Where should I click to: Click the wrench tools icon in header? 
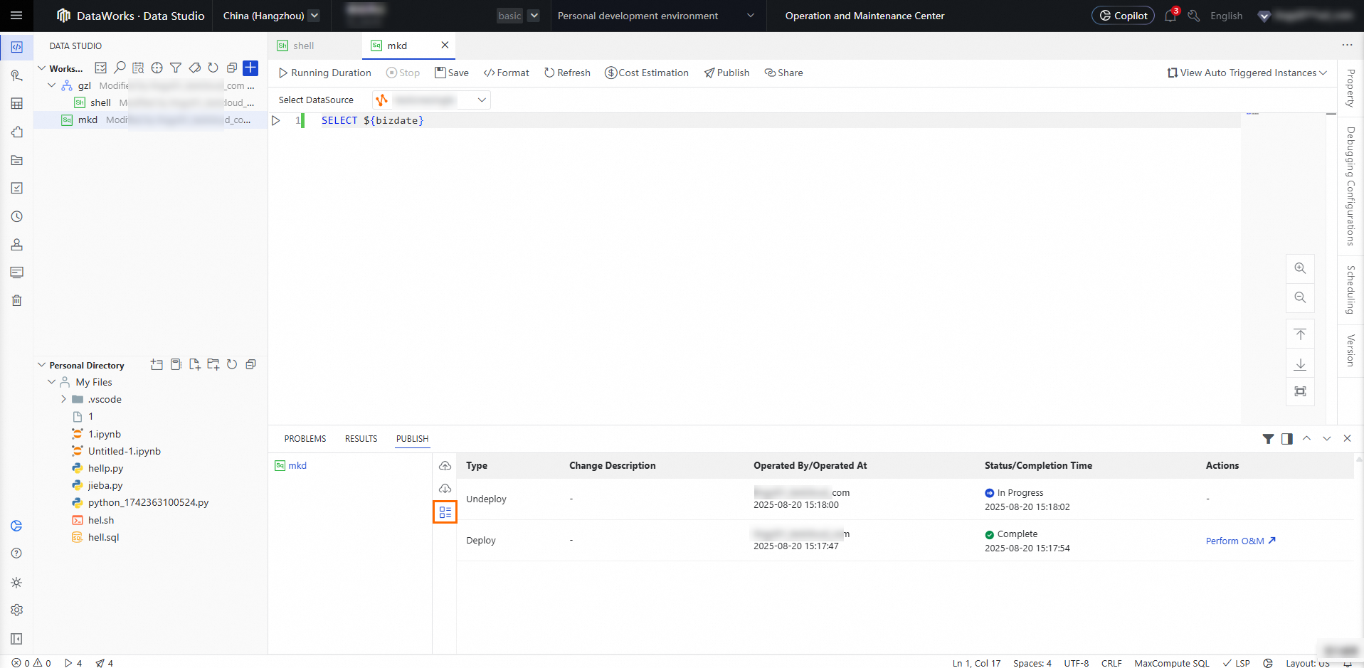coord(1194,16)
